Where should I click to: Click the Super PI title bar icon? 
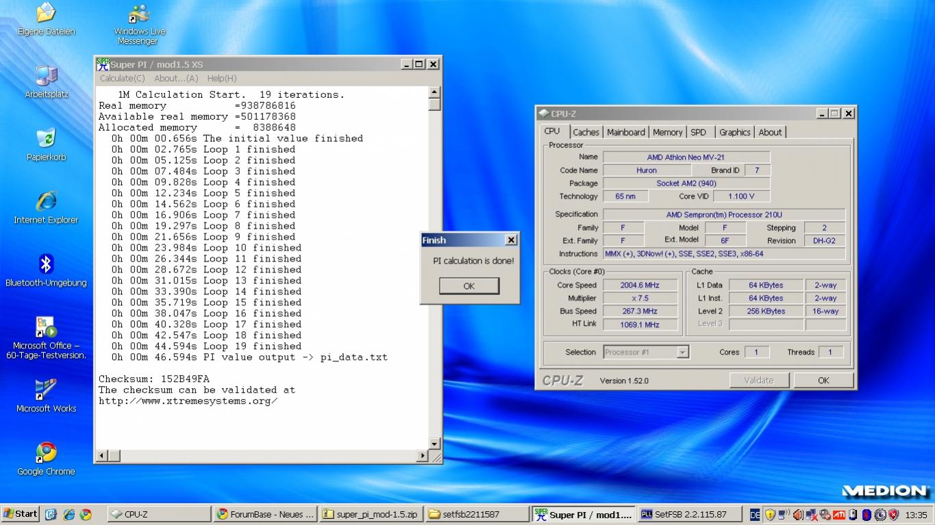point(103,64)
